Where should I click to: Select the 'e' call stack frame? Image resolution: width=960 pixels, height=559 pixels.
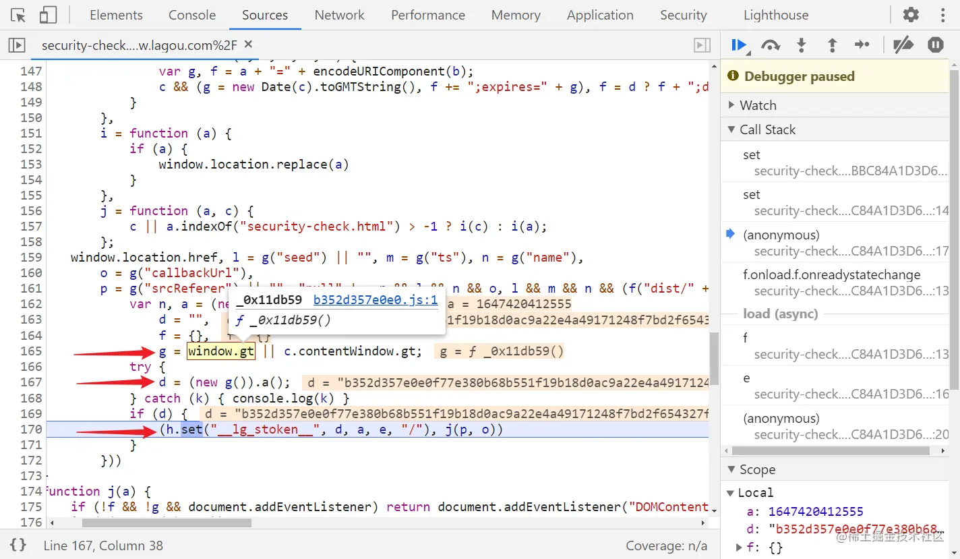(x=836, y=386)
